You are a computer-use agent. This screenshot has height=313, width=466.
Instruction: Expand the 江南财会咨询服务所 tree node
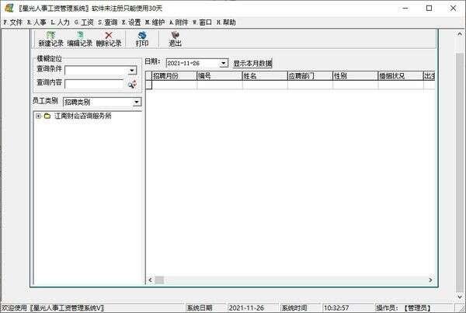point(38,116)
